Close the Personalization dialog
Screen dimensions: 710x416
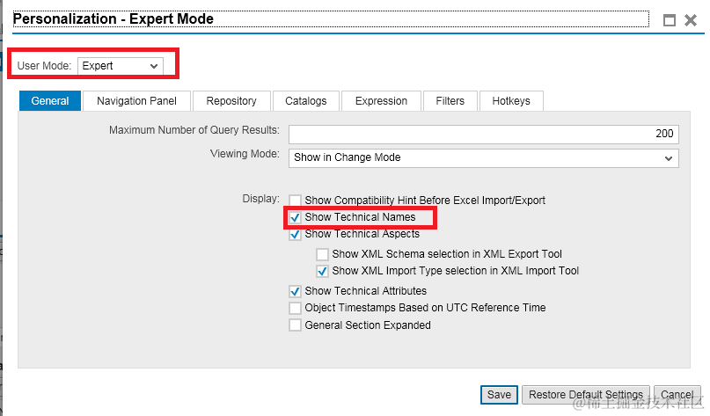pos(691,20)
